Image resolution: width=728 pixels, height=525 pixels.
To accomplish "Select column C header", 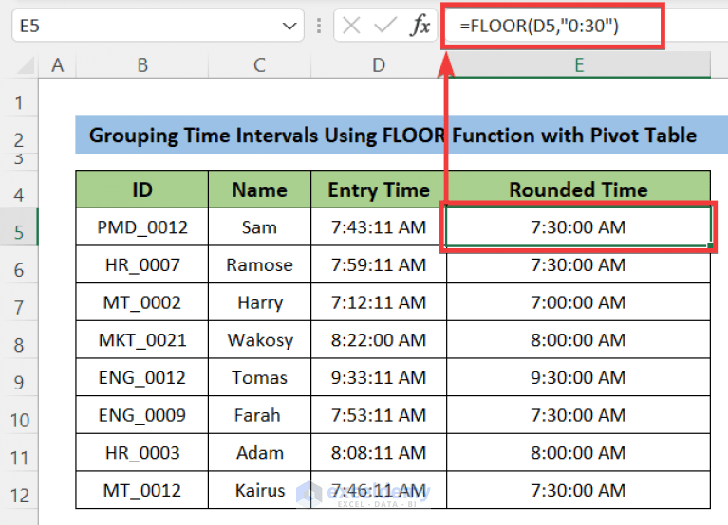I will click(259, 65).
